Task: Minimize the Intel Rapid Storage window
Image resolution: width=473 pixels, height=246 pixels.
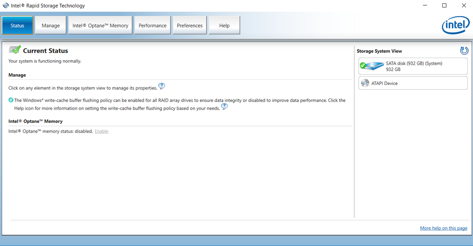Action: click(x=425, y=5)
